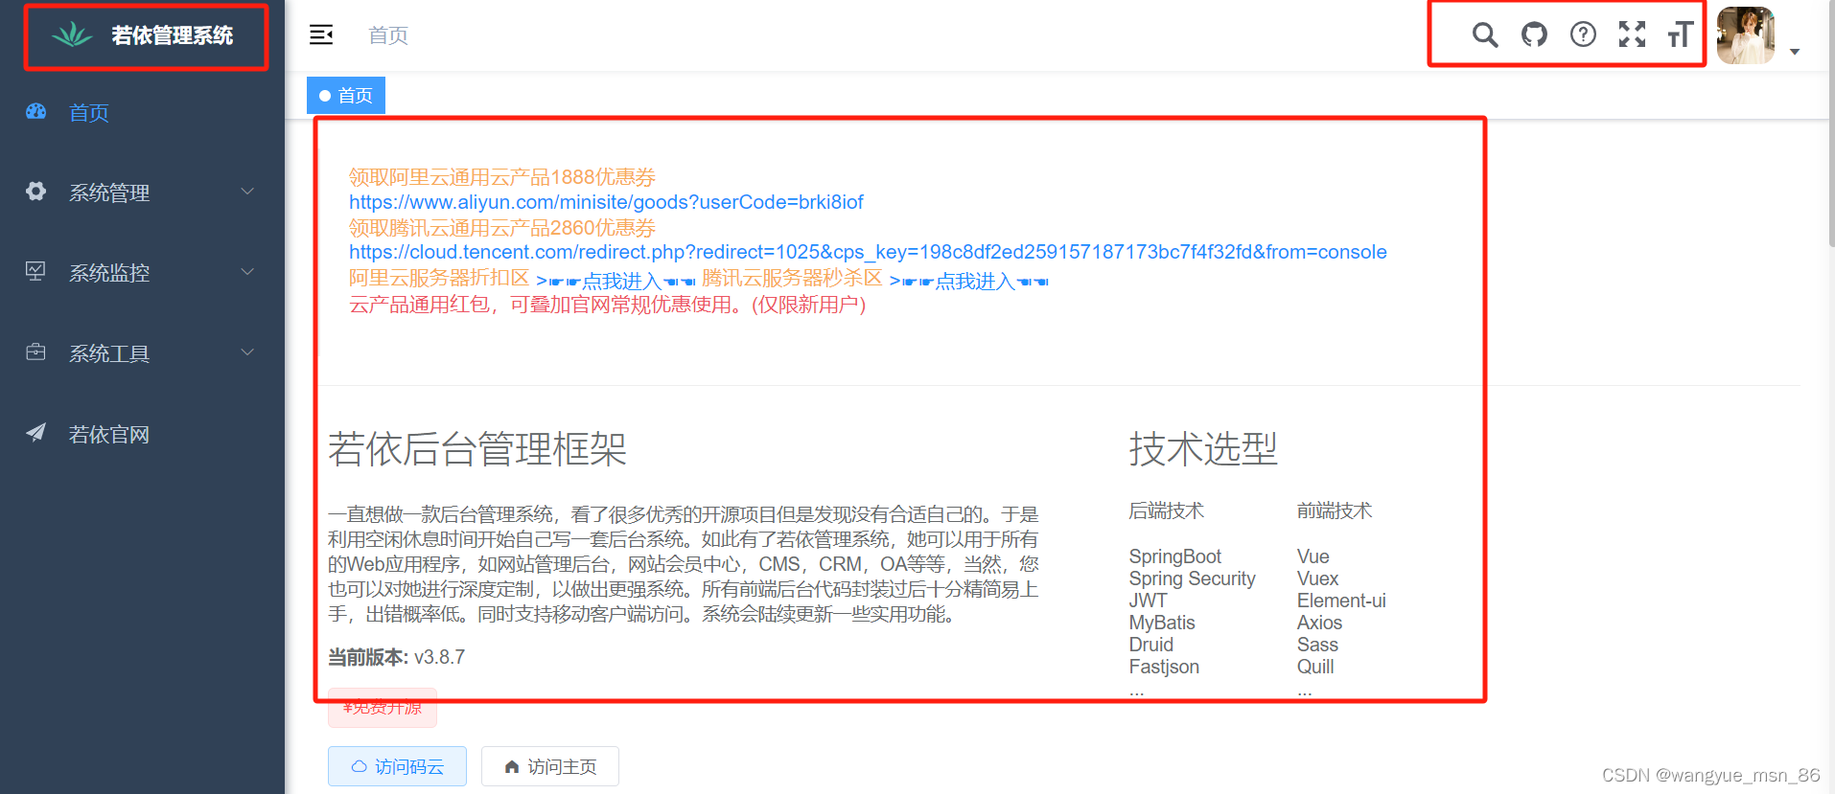Click the monitor icon for 系统监控
1835x794 pixels.
click(x=35, y=272)
